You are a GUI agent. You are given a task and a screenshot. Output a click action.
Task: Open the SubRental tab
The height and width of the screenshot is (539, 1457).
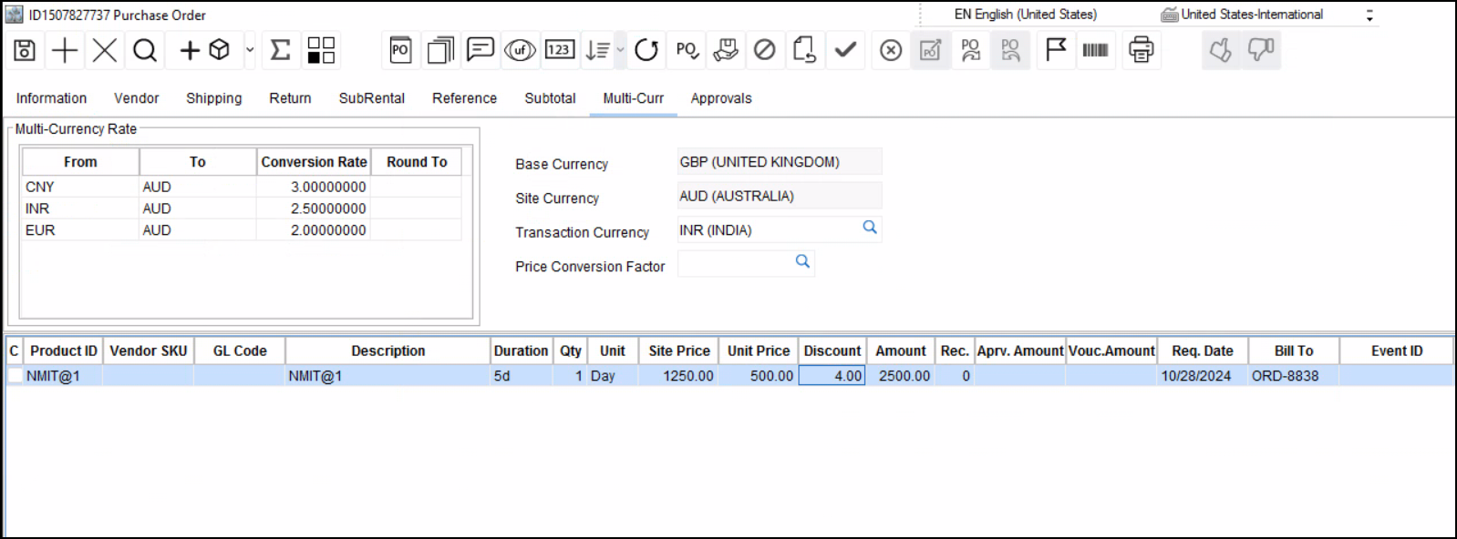point(372,98)
